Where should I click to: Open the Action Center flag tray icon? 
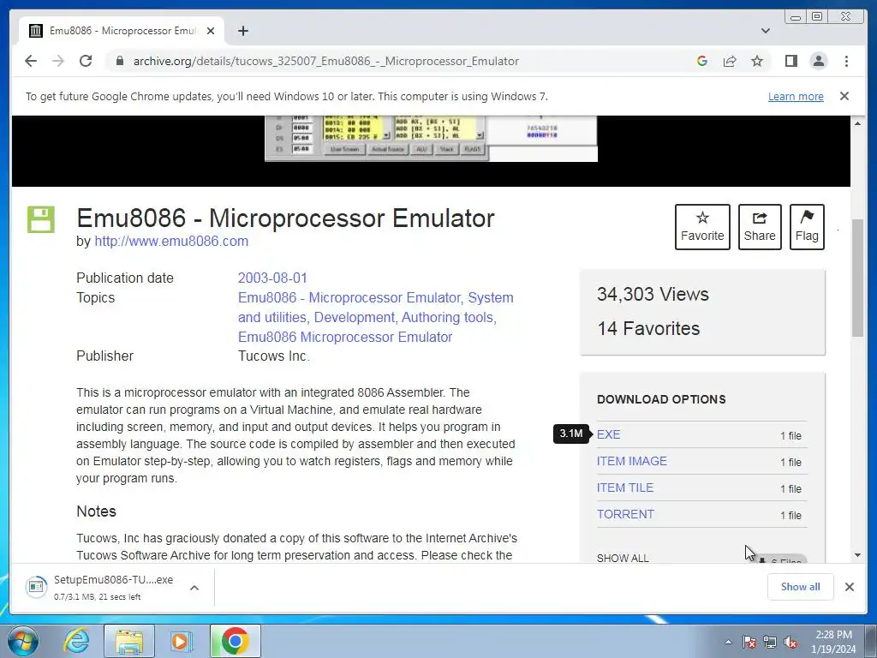tap(749, 643)
